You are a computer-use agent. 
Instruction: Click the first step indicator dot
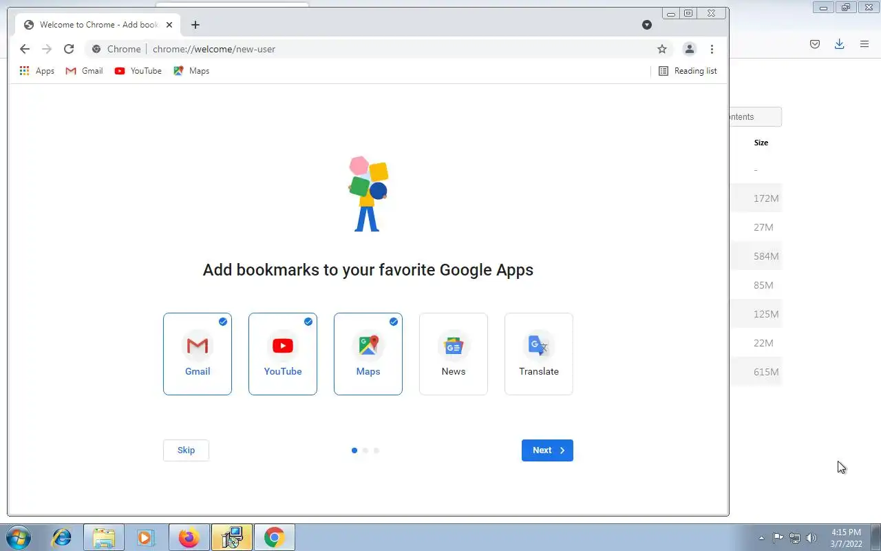pos(354,450)
